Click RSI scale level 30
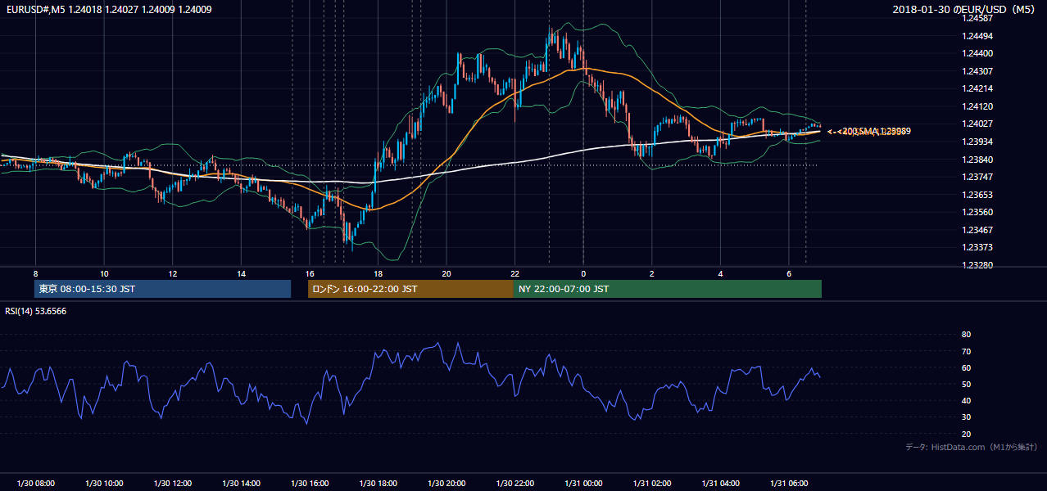The height and width of the screenshot is (491, 1047). tap(966, 417)
